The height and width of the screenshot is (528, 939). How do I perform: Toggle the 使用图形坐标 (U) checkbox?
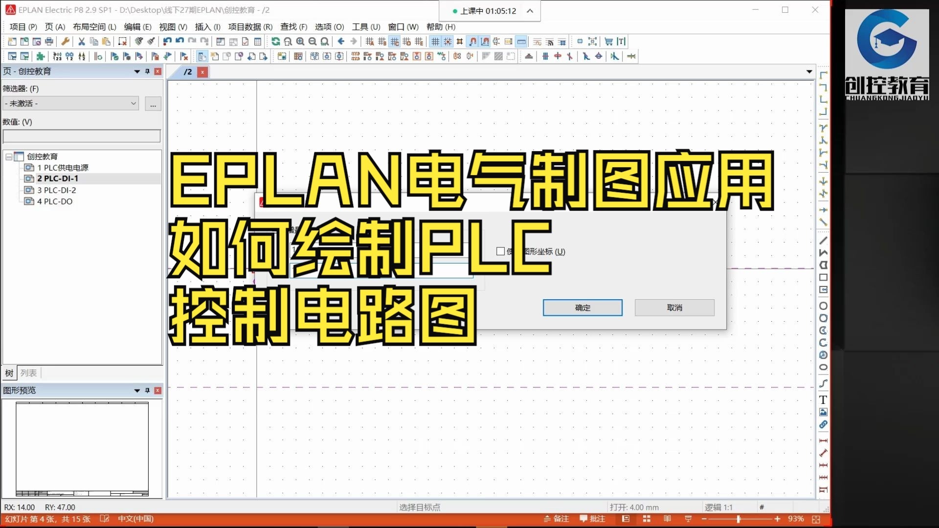click(x=500, y=251)
